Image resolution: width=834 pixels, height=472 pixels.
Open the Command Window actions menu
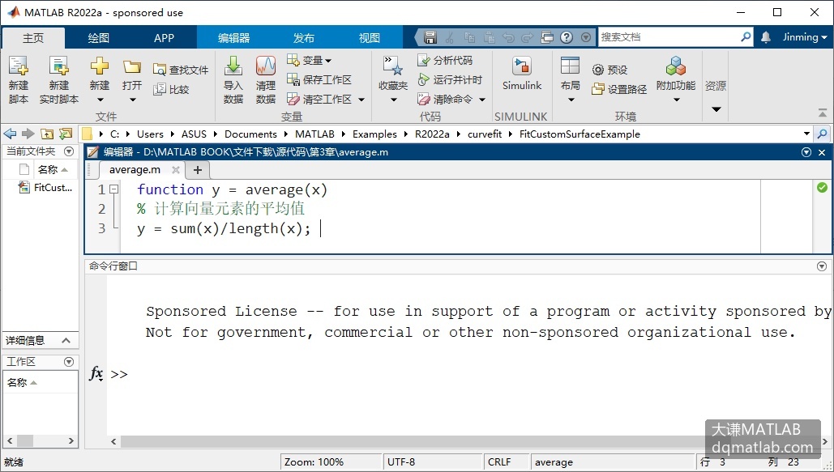coord(822,266)
